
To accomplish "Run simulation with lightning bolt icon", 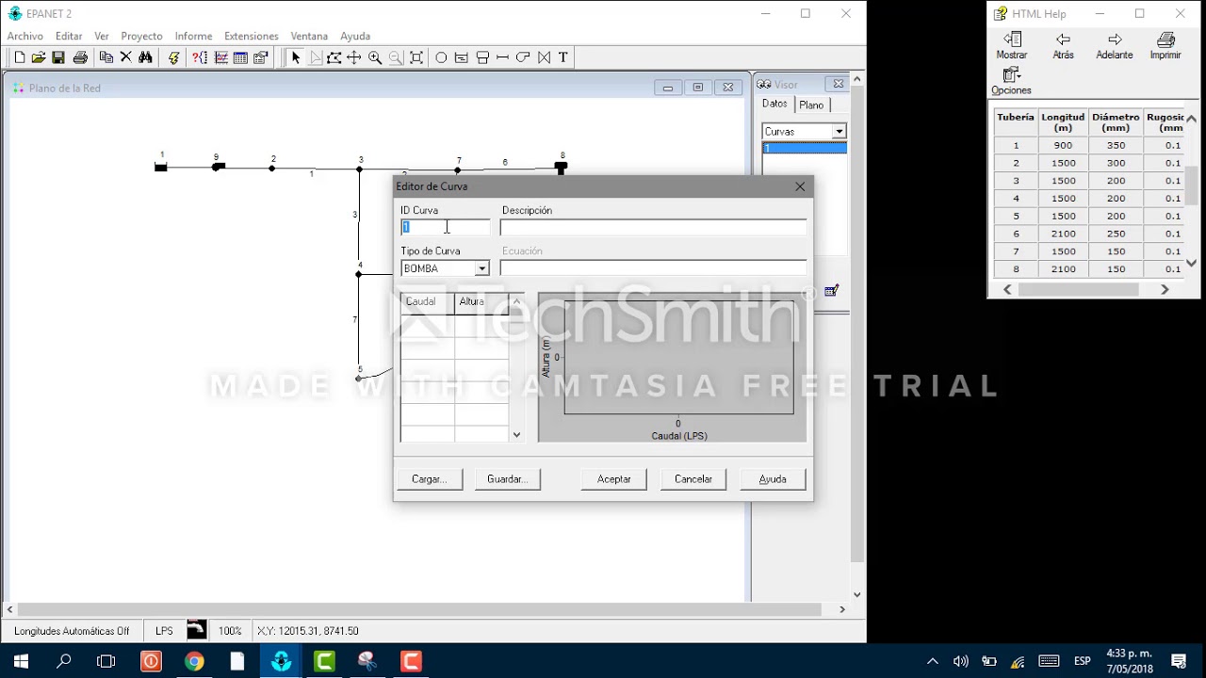I will pos(173,57).
